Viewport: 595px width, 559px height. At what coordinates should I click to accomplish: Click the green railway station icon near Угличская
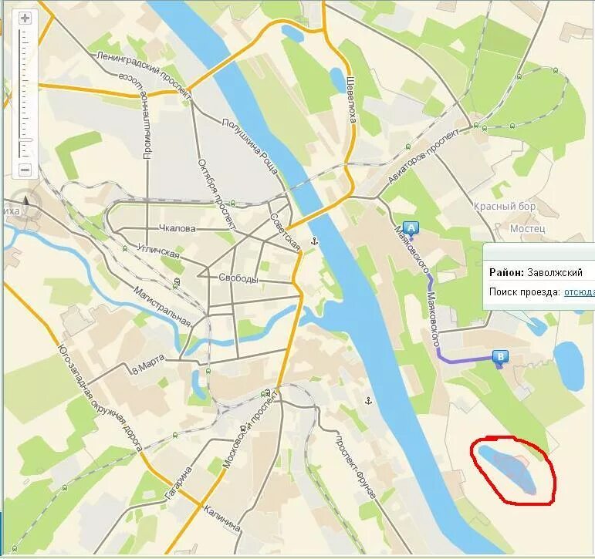pos(125,249)
